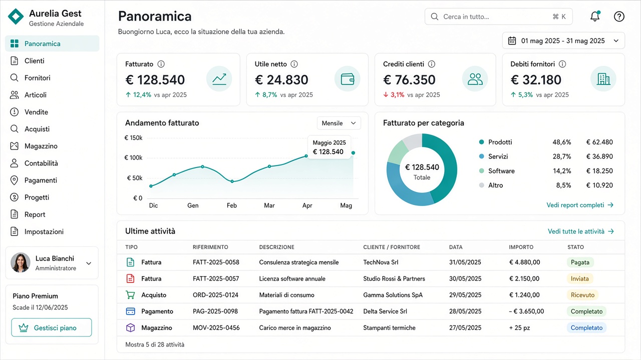
Task: Select Magazzino from the sidebar
Action: click(52, 146)
